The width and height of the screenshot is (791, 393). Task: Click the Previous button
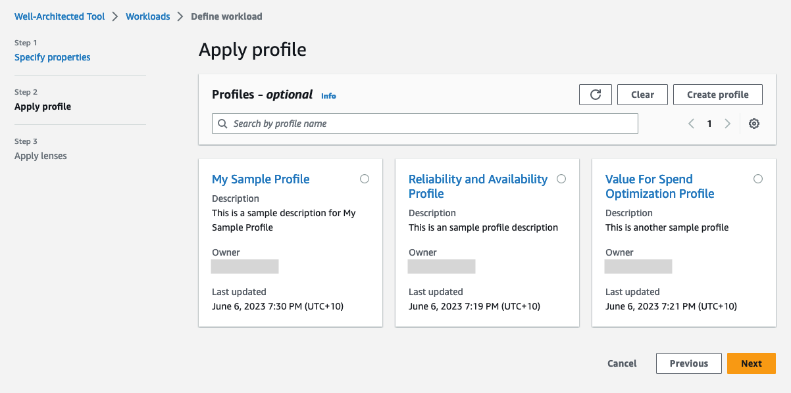pyautogui.click(x=689, y=363)
